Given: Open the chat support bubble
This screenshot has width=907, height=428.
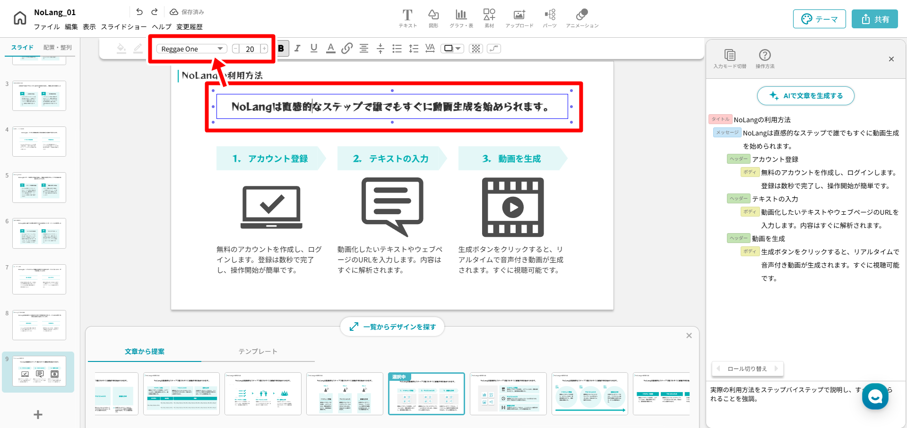Looking at the screenshot, I should pos(875,396).
